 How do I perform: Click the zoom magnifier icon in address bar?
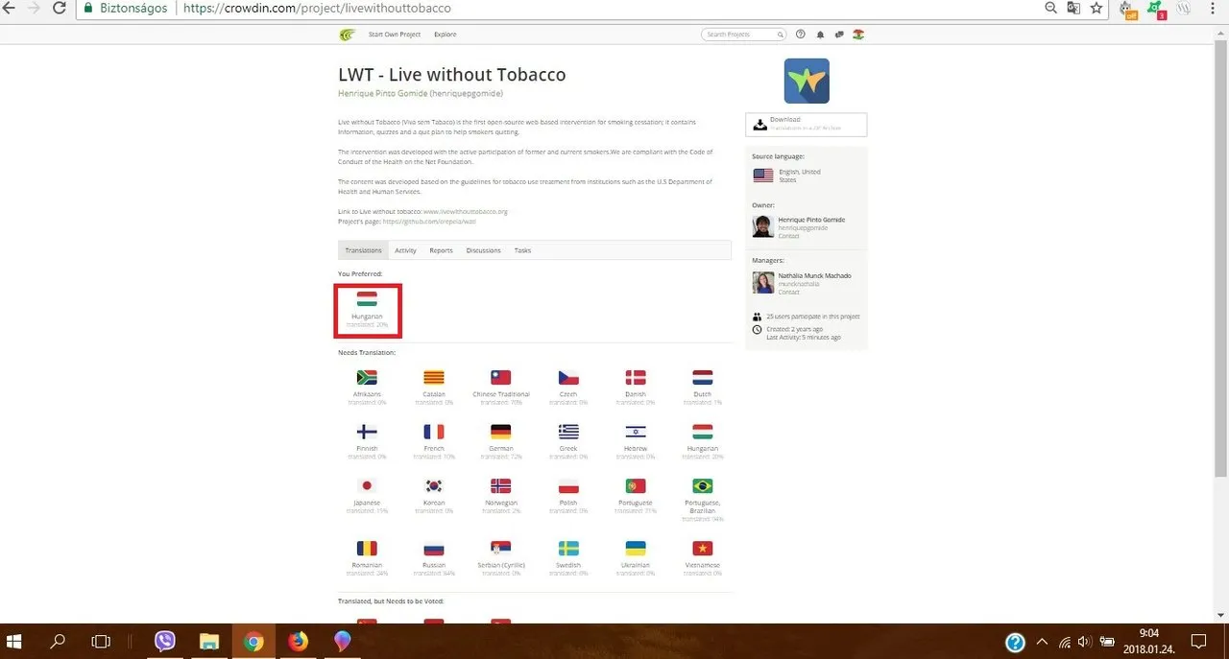point(1051,9)
